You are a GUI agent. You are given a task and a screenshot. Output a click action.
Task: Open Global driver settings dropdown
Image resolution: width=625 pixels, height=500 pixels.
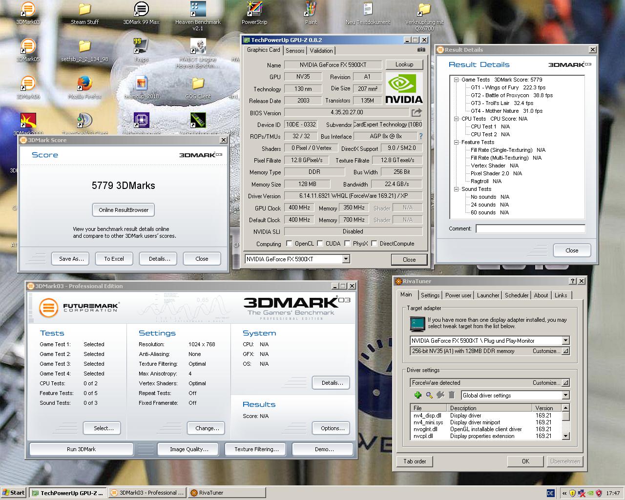(565, 395)
